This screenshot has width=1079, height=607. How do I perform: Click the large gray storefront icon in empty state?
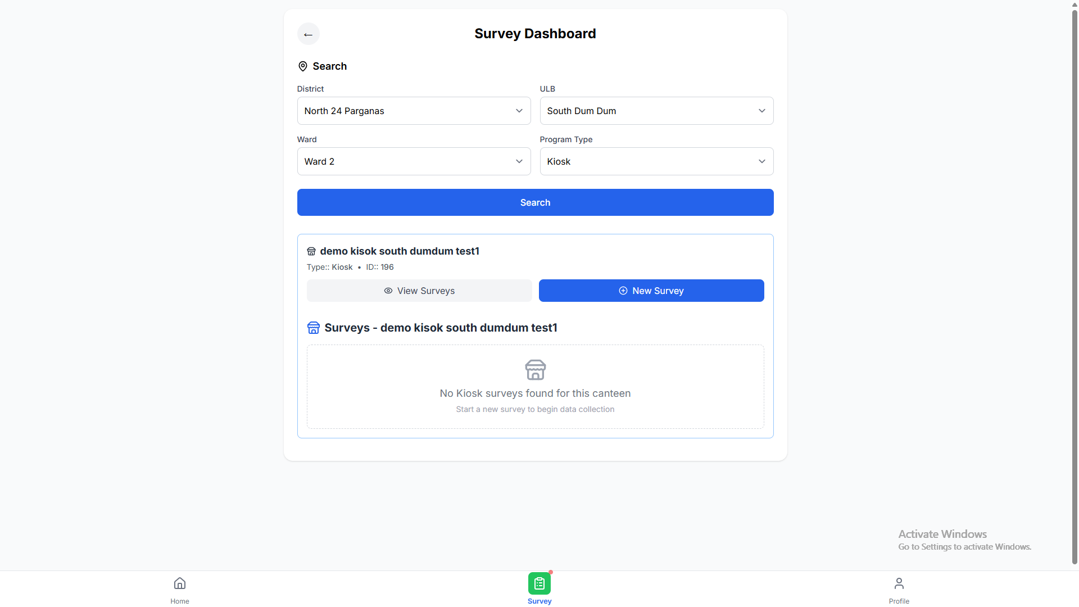pyautogui.click(x=535, y=370)
